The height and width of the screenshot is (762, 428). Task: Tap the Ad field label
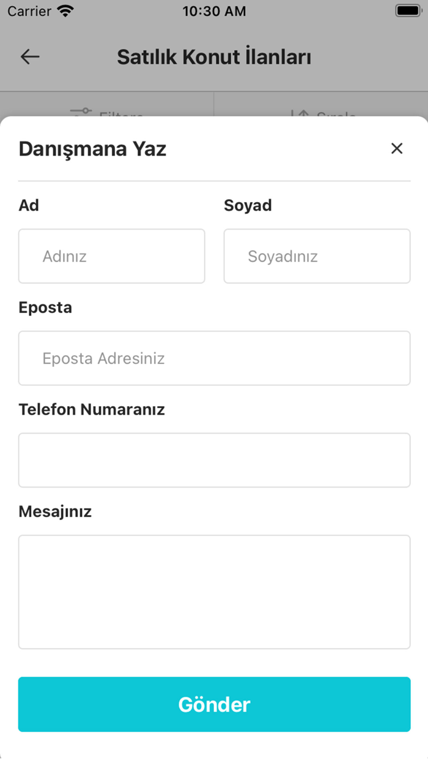(28, 205)
